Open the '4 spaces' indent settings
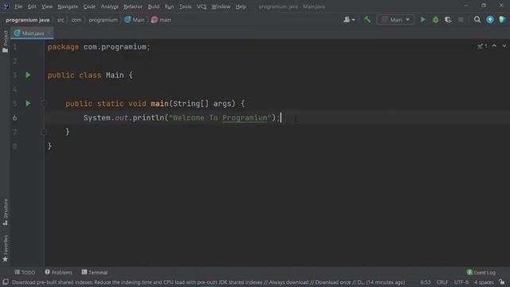The width and height of the screenshot is (510, 287). click(484, 282)
